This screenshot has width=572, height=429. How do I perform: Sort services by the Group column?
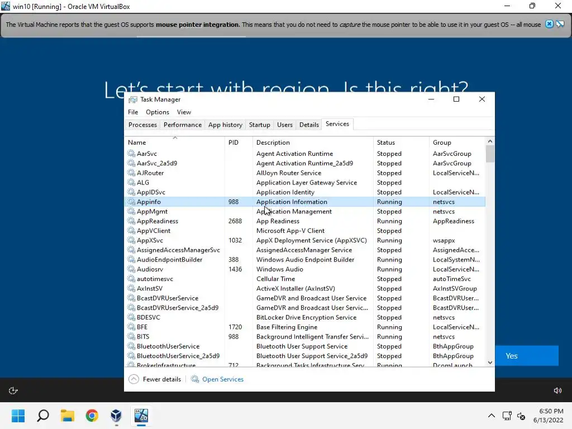click(457, 142)
